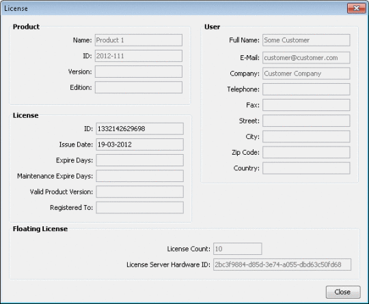The image size is (369, 304).
Task: Click the License Count label
Action: click(x=189, y=249)
